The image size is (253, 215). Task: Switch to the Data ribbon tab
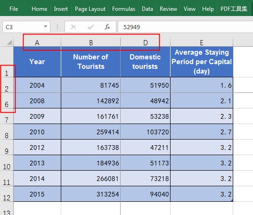tap(147, 9)
